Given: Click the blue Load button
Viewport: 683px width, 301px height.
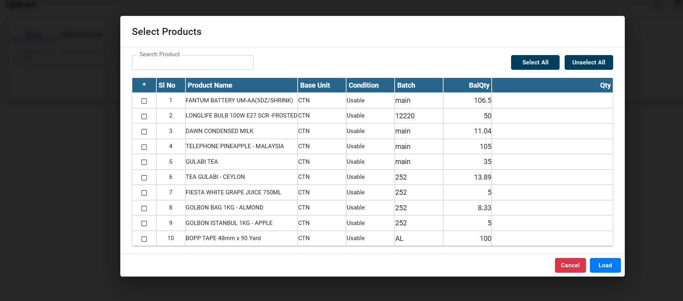Looking at the screenshot, I should 605,265.
